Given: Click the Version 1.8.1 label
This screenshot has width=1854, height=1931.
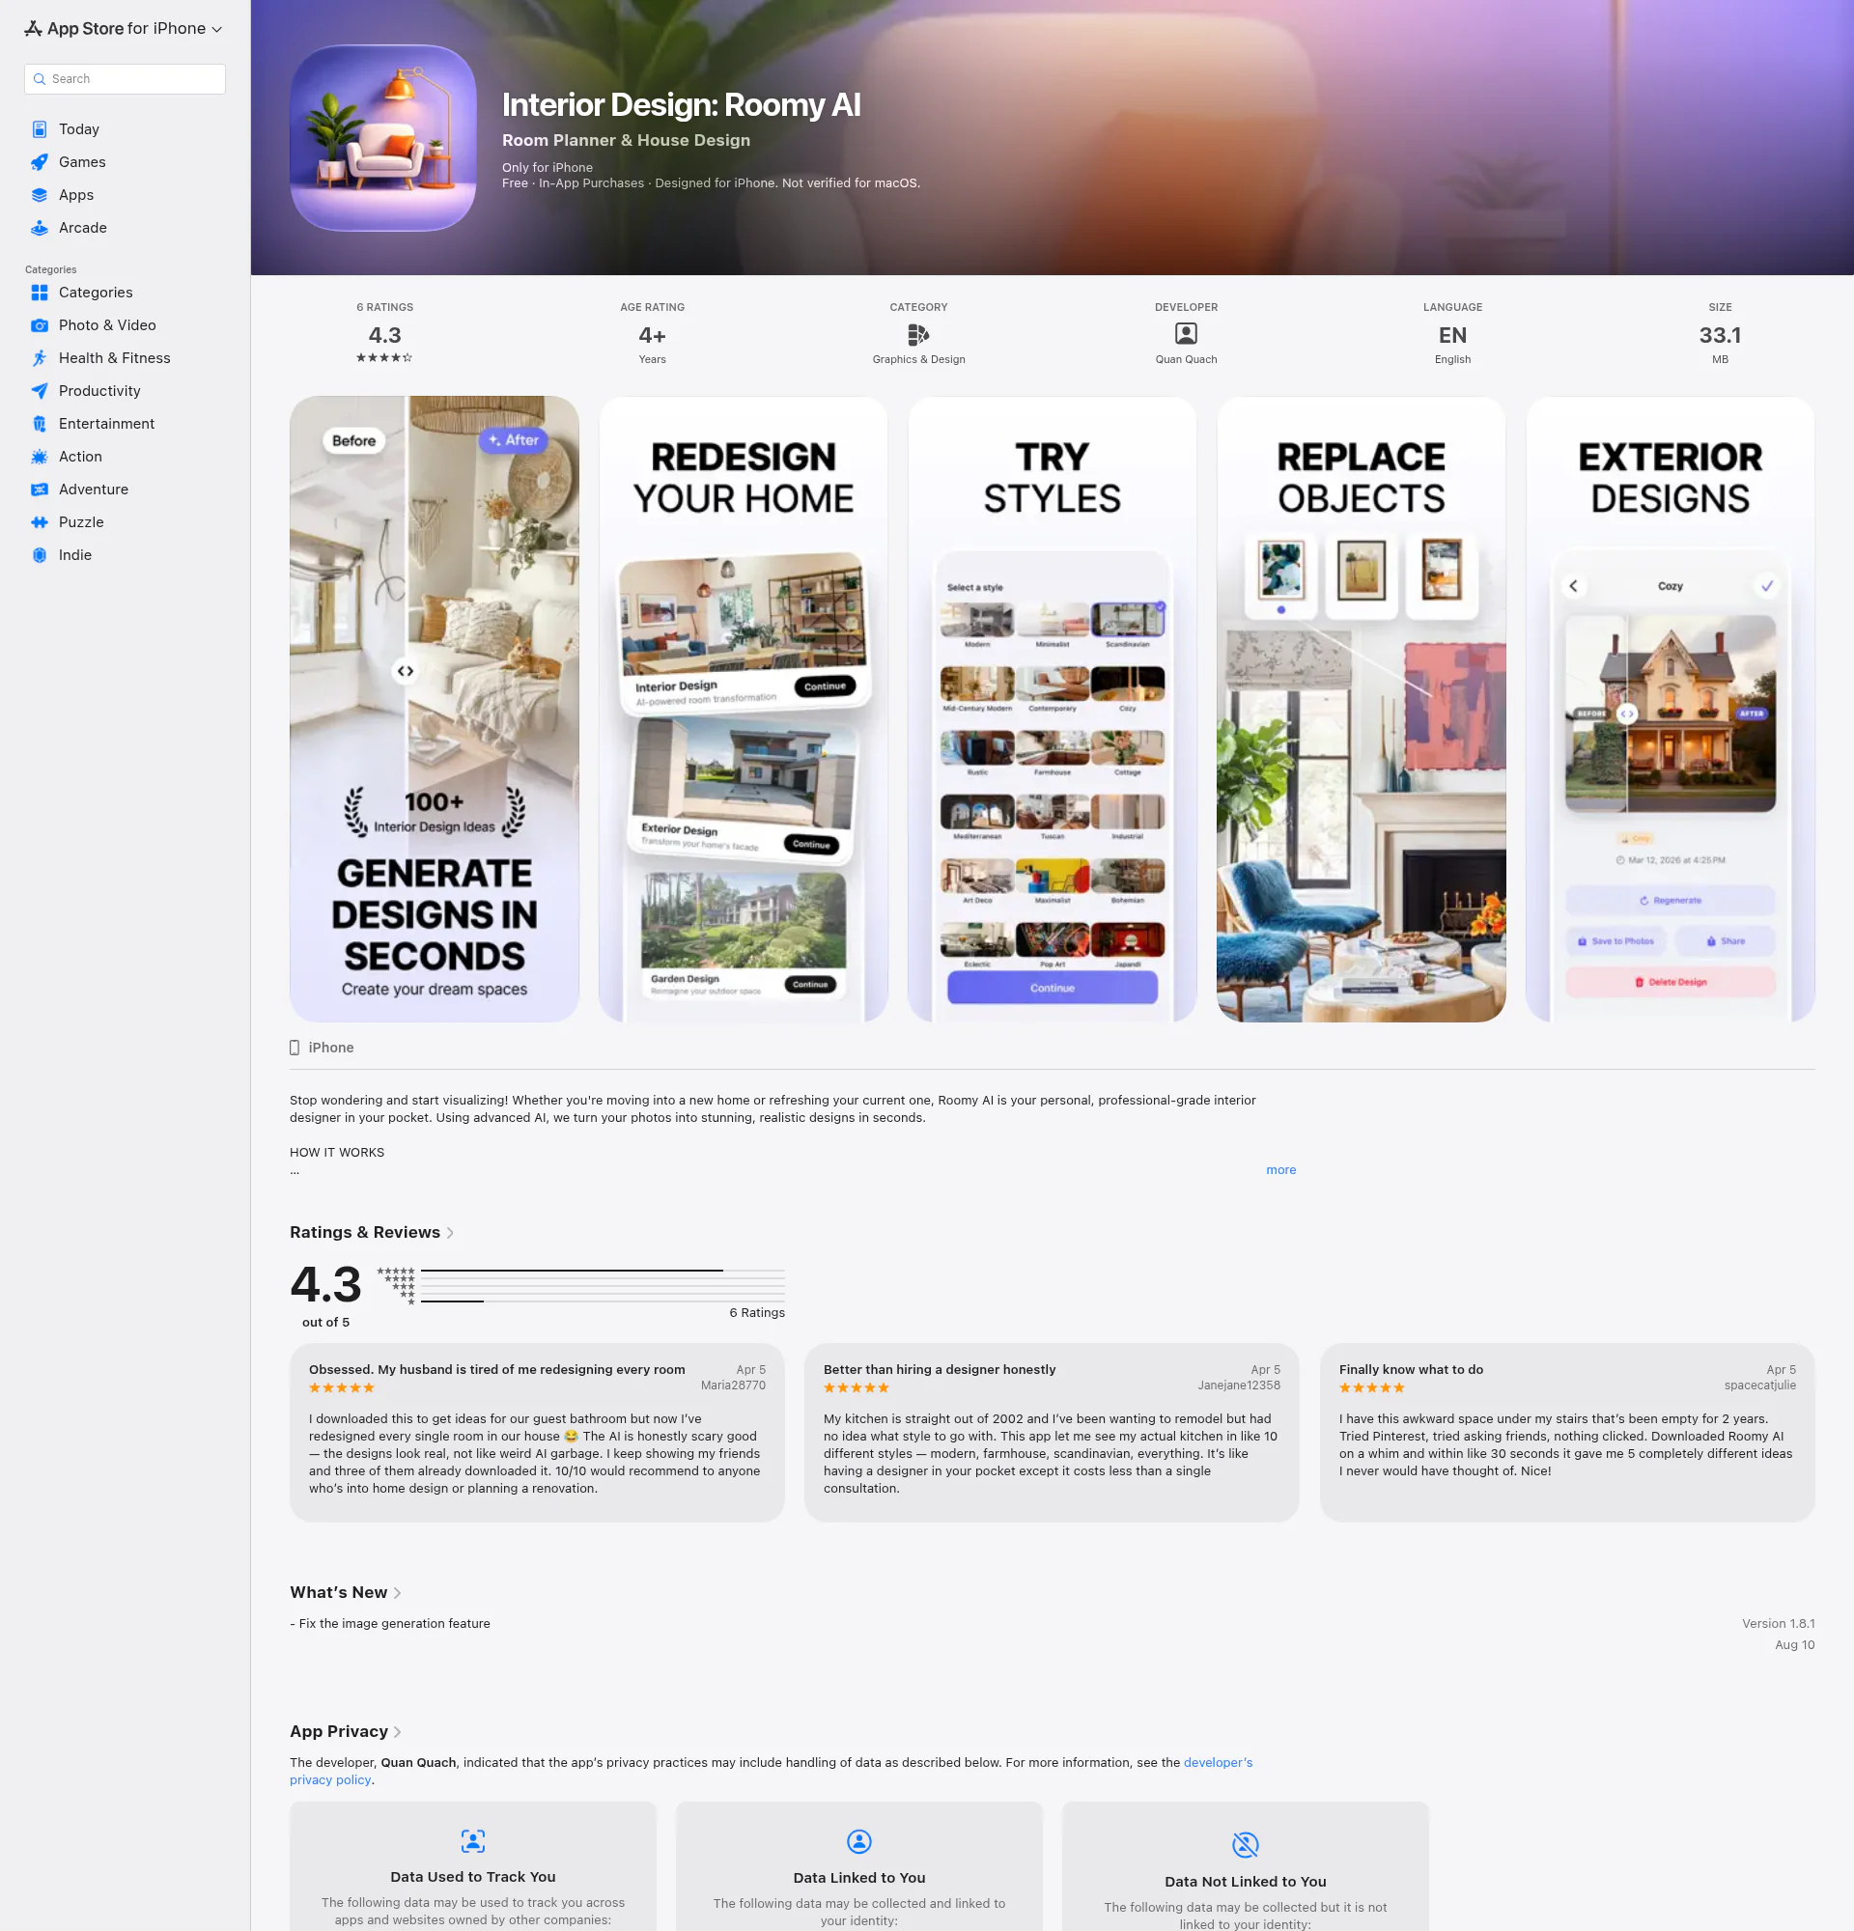Looking at the screenshot, I should point(1778,1624).
